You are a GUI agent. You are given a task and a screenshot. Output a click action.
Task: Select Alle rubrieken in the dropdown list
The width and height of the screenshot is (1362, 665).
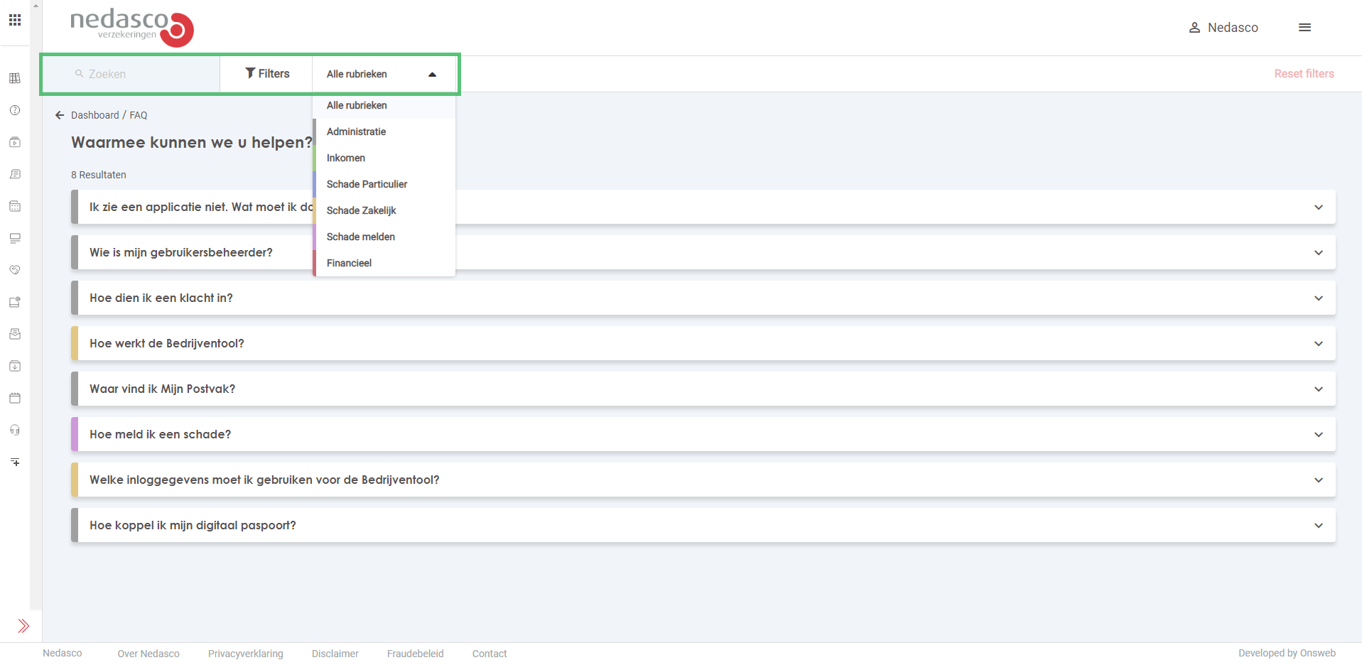coord(384,105)
